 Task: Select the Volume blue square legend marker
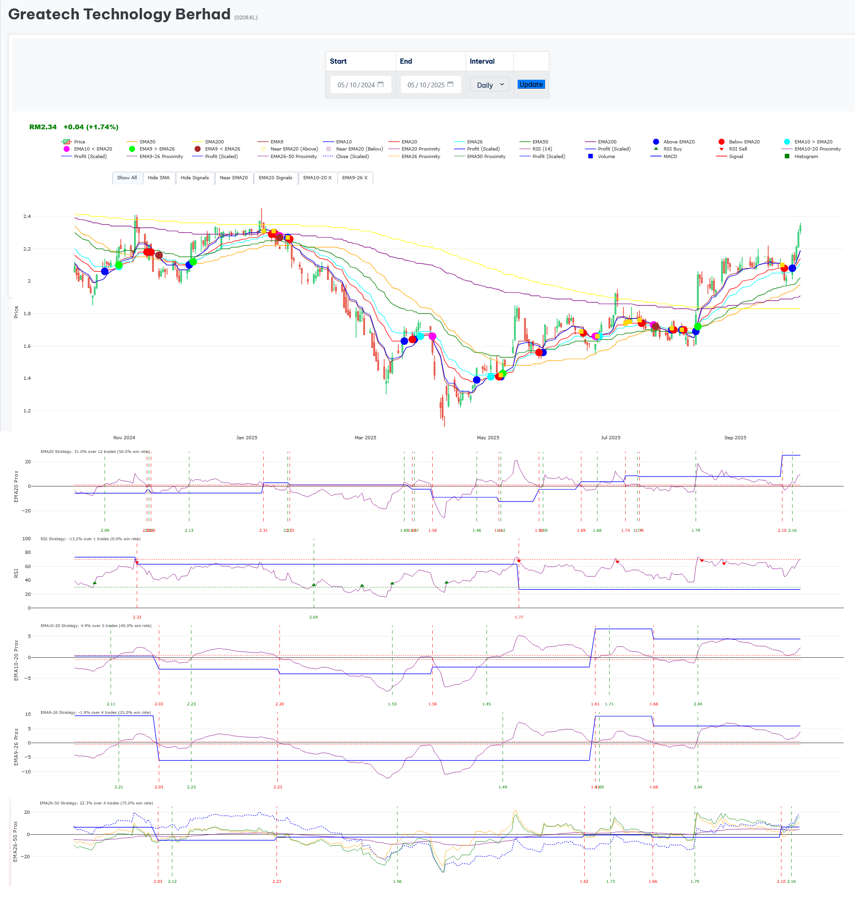pos(590,156)
